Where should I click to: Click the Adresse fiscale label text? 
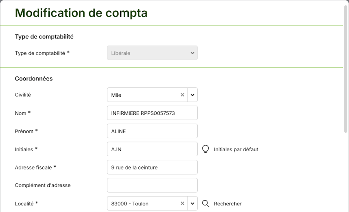pyautogui.click(x=33, y=167)
